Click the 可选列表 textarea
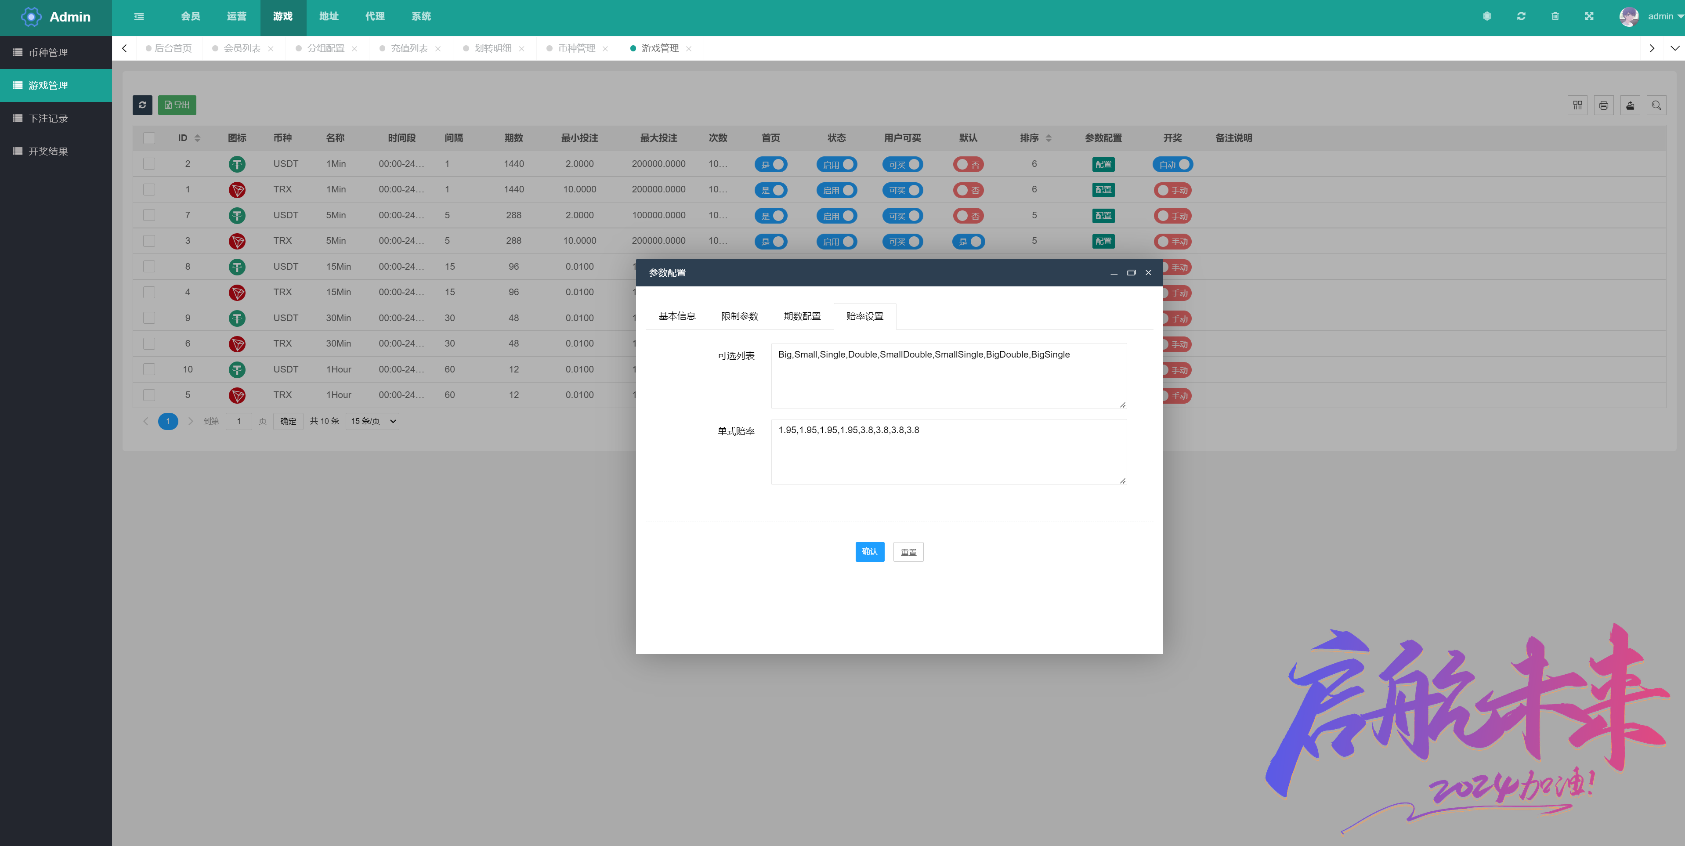The image size is (1685, 846). pos(948,376)
